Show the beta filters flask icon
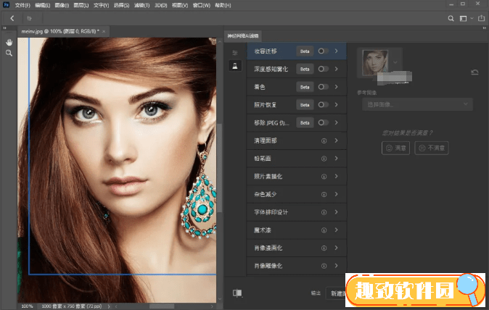The width and height of the screenshot is (489, 310). (x=235, y=66)
